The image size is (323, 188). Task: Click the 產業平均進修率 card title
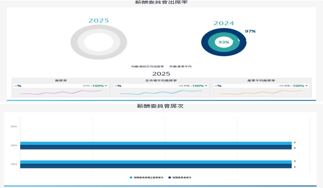pos(261,81)
